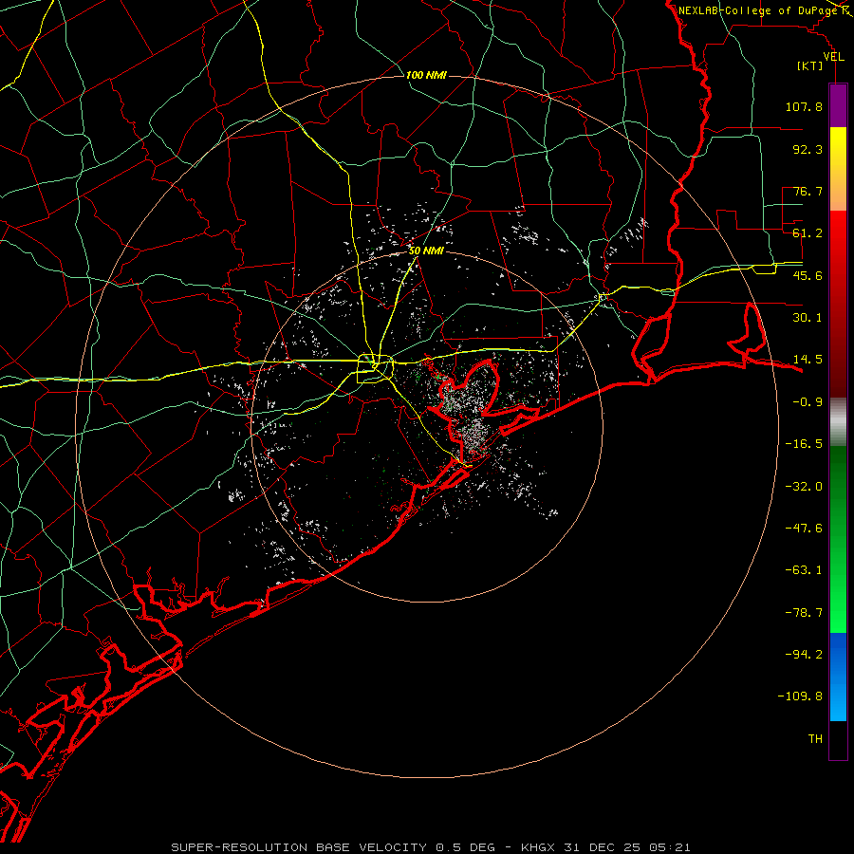Click the 100 NMI range ring label
854x854 pixels.
click(426, 75)
